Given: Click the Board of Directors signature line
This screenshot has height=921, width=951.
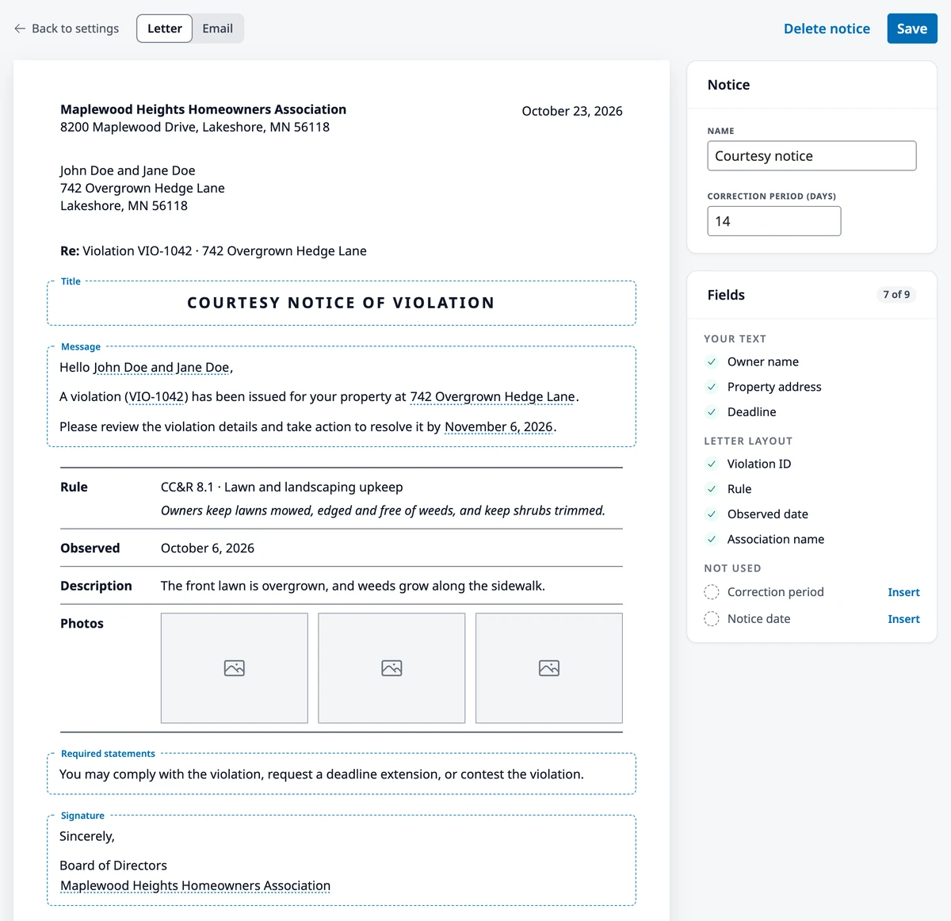Looking at the screenshot, I should (113, 866).
